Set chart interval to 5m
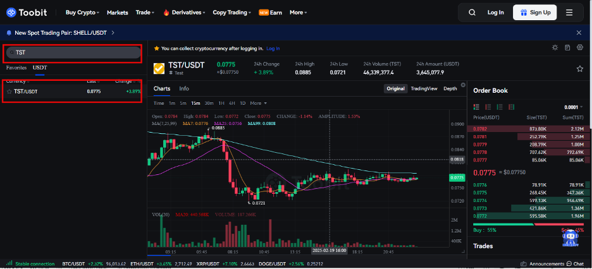Screen dimensions: 592x269 [183, 103]
